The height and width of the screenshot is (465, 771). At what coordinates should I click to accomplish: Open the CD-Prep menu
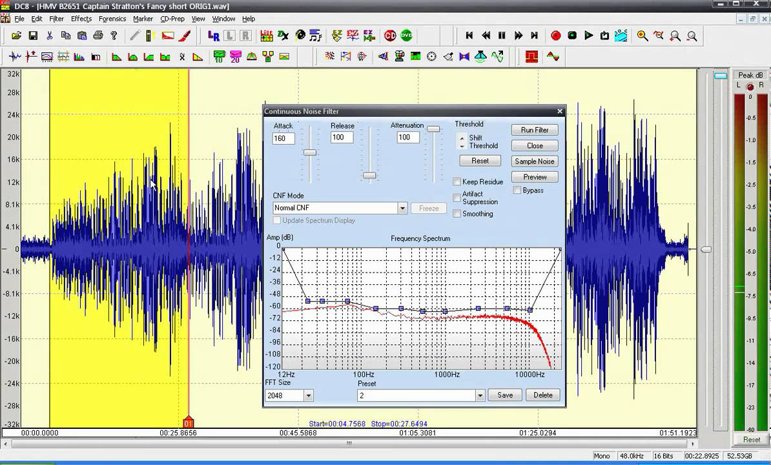coord(172,19)
